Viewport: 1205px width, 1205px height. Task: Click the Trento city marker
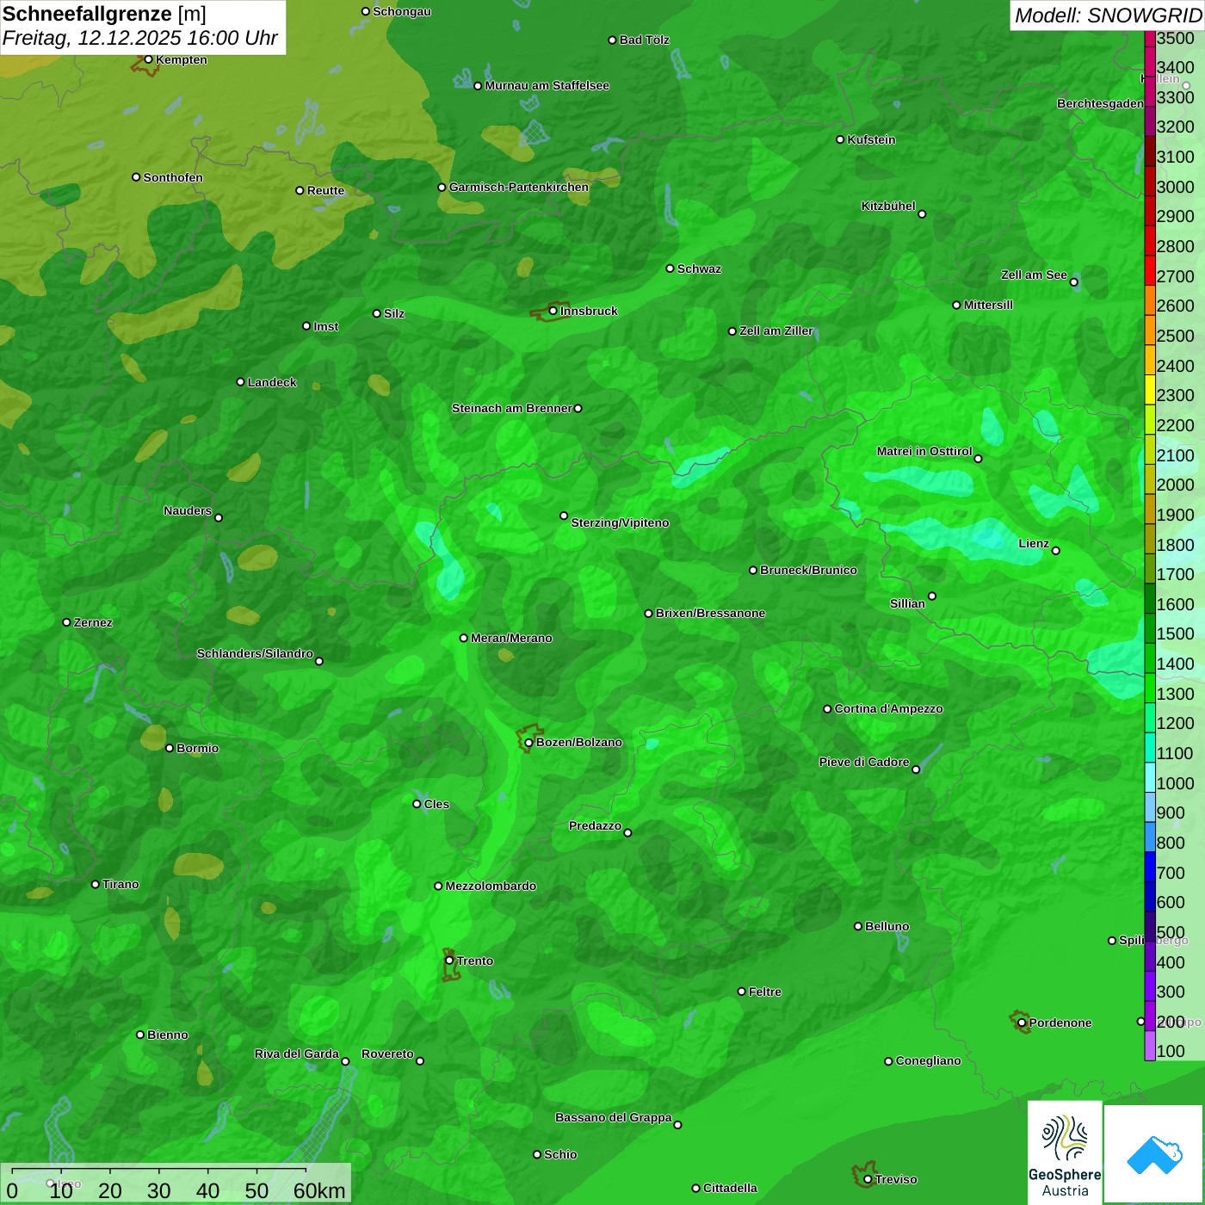[449, 961]
